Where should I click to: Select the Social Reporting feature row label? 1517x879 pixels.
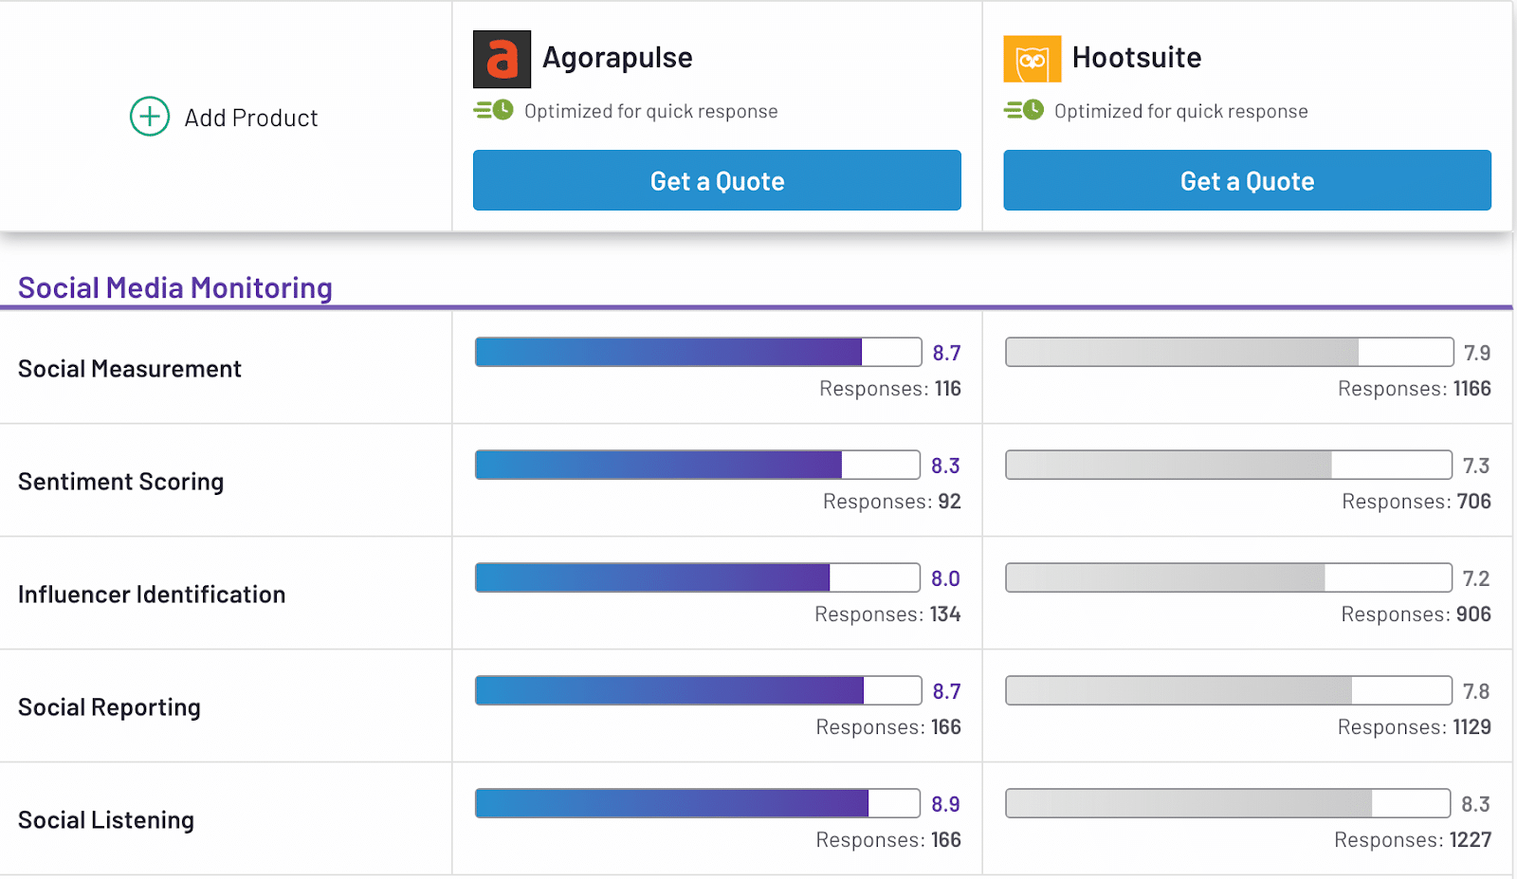(109, 707)
